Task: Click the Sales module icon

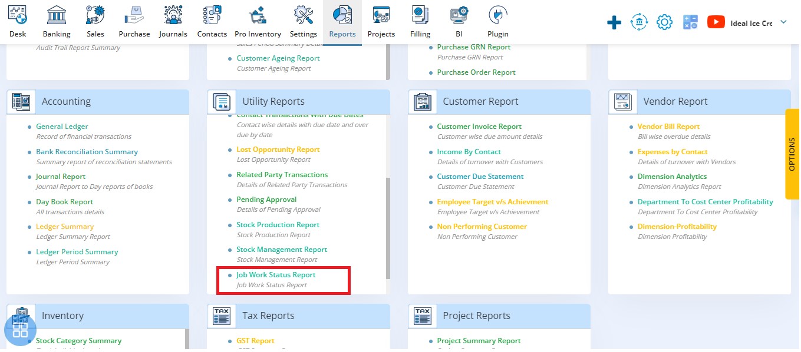Action: point(95,15)
